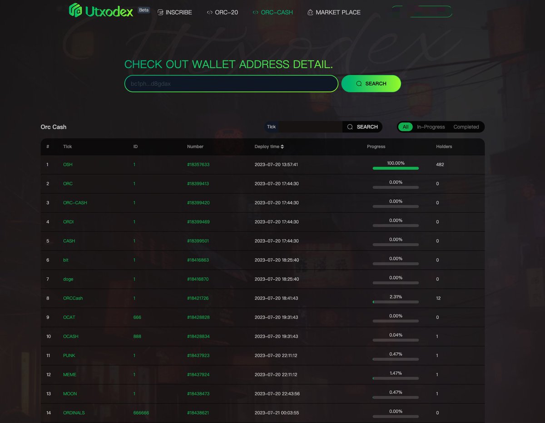The height and width of the screenshot is (423, 545).
Task: Click deploy time 2023-07-21 00:03:55
Action: (276, 413)
